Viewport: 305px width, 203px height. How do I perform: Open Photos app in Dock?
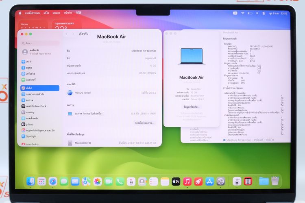[x=98, y=181]
